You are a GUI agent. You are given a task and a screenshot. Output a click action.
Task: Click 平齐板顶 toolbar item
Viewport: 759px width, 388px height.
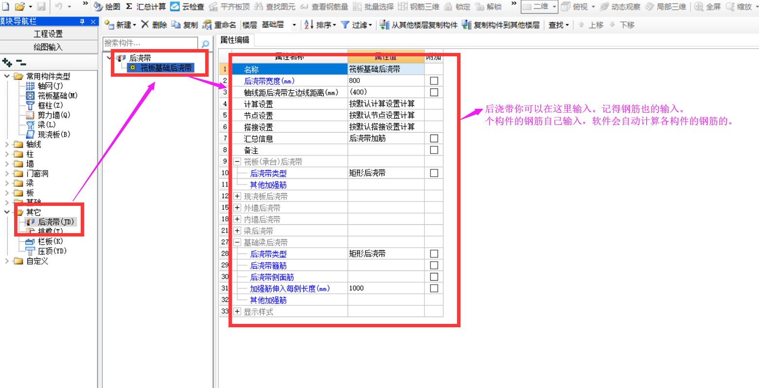click(229, 6)
